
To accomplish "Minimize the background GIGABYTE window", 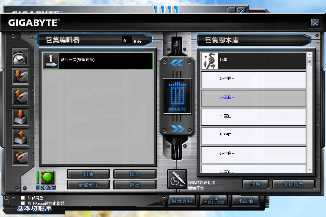I will (x=232, y=11).
